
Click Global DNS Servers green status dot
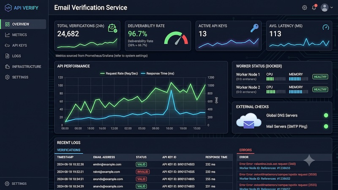(x=326, y=115)
